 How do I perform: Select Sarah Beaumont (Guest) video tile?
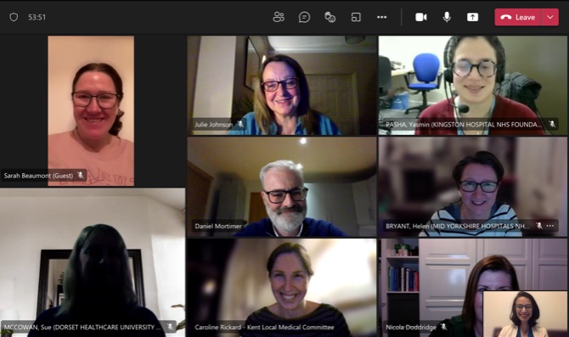click(91, 110)
